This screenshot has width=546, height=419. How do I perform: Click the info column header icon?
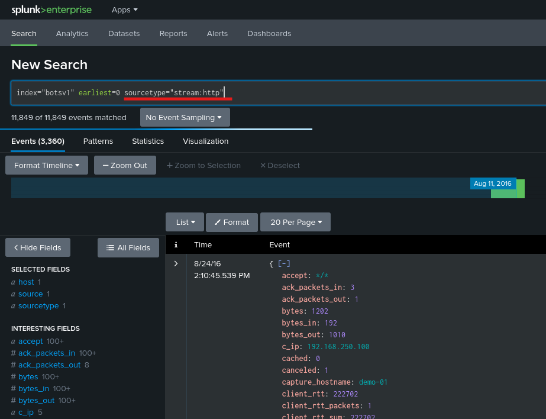(176, 245)
